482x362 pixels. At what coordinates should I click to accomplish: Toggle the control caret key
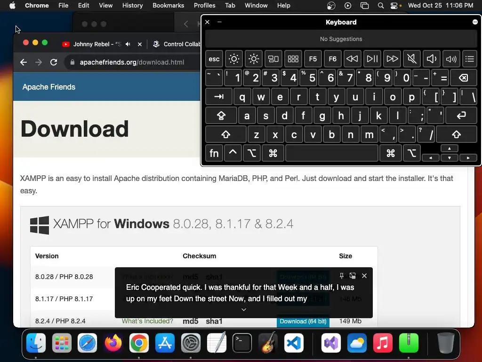(233, 153)
